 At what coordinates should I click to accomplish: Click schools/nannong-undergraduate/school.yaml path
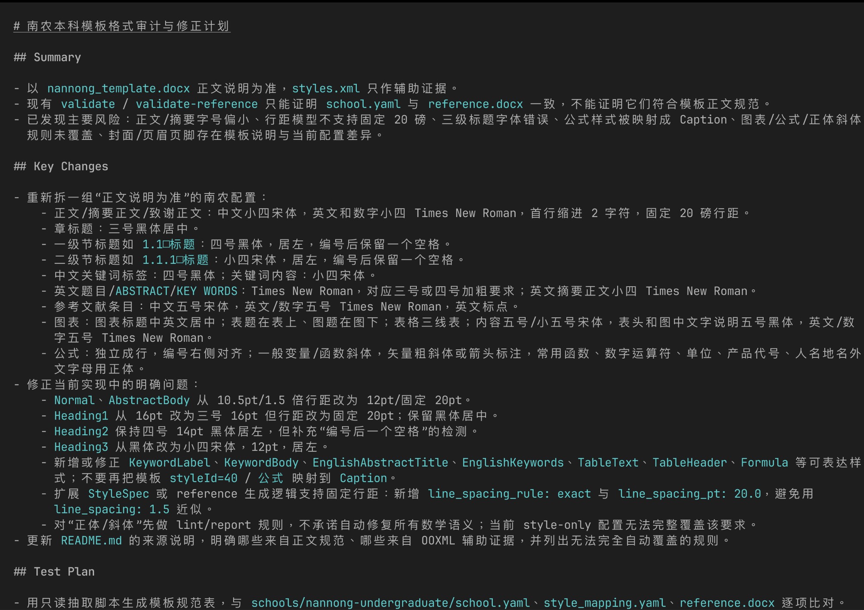pos(391,603)
